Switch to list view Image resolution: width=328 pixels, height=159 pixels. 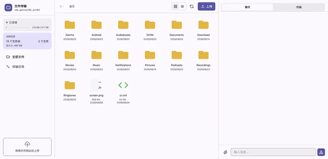(x=182, y=7)
